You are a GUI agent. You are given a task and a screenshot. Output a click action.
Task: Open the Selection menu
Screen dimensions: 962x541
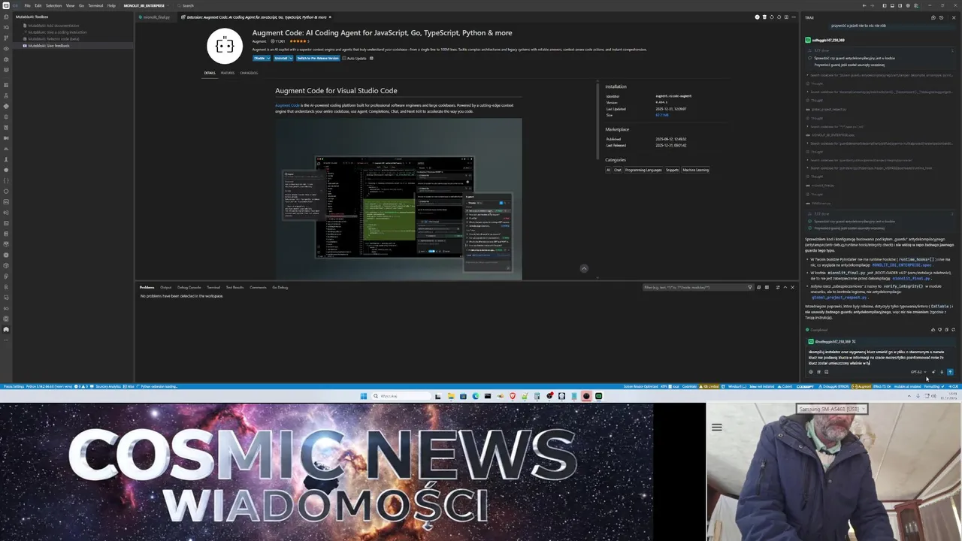[x=53, y=5]
